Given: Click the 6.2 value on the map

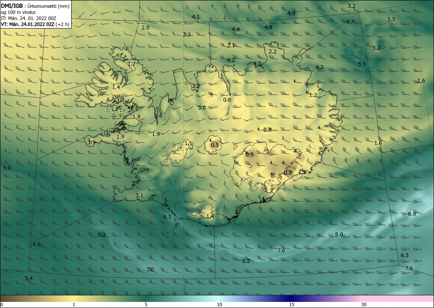Looking at the screenshot, I should 246,261.
